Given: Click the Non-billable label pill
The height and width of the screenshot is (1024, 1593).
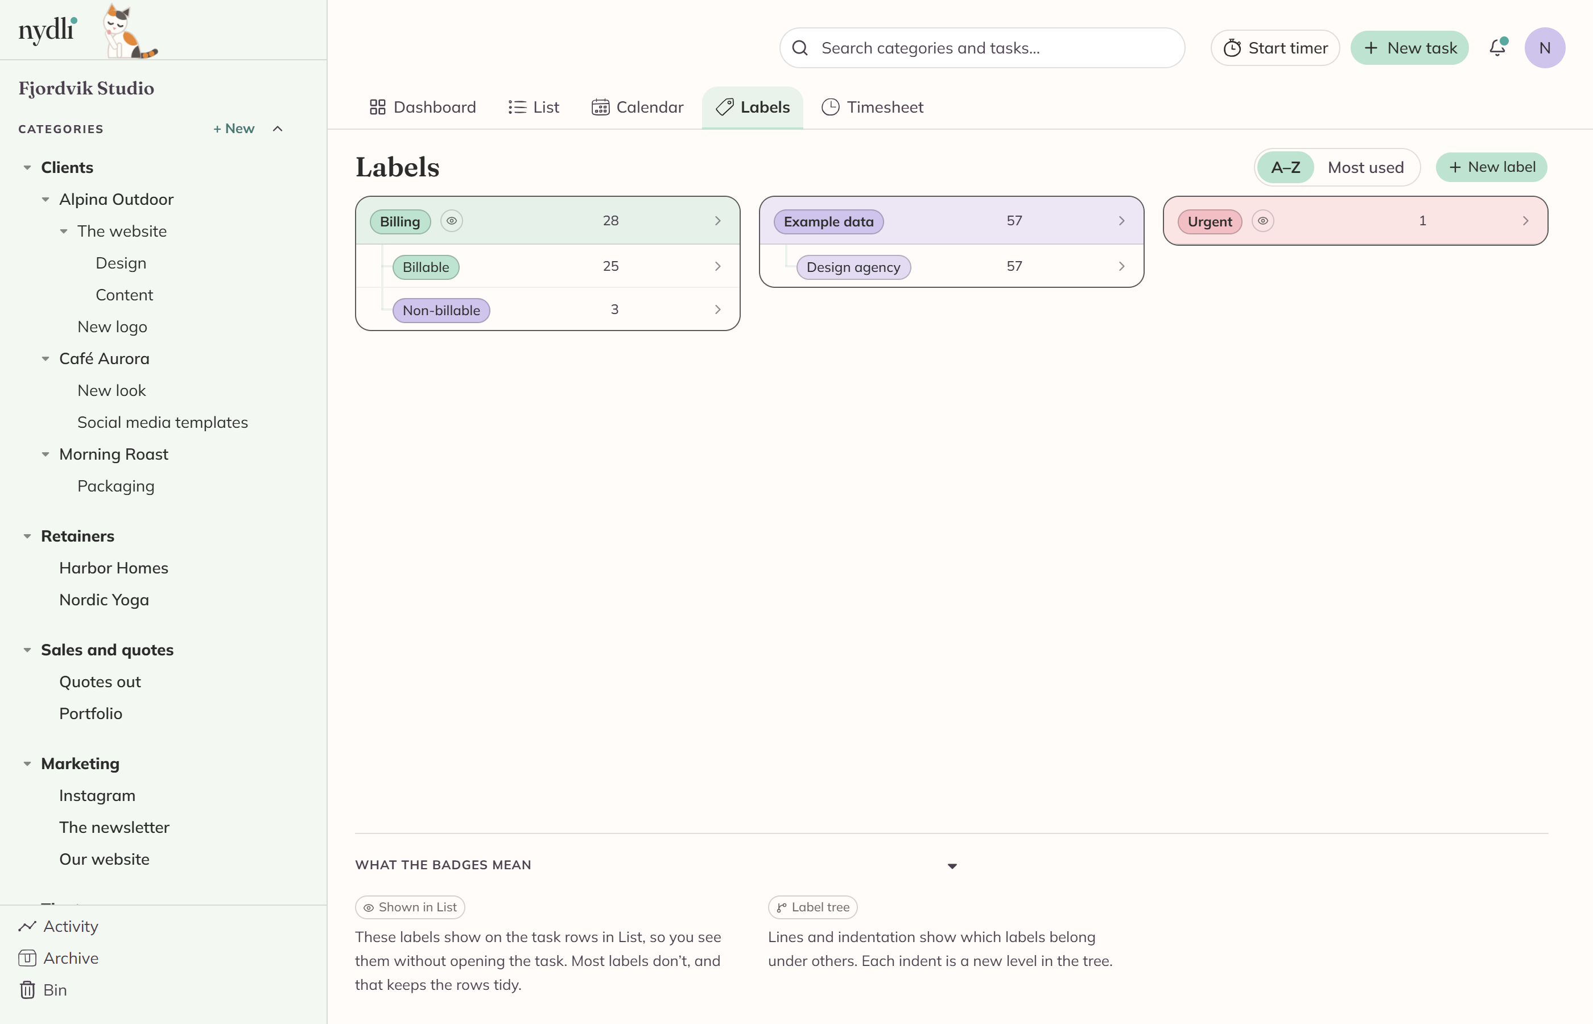Looking at the screenshot, I should (x=441, y=311).
